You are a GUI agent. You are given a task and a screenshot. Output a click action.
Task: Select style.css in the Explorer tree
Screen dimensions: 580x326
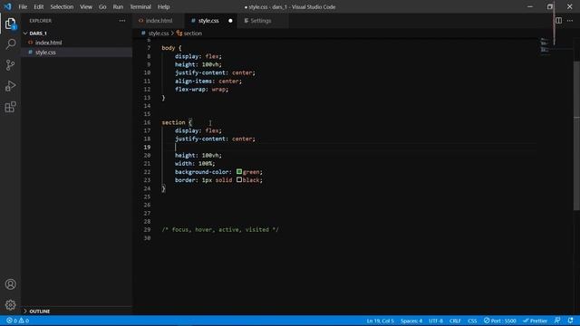click(x=45, y=53)
